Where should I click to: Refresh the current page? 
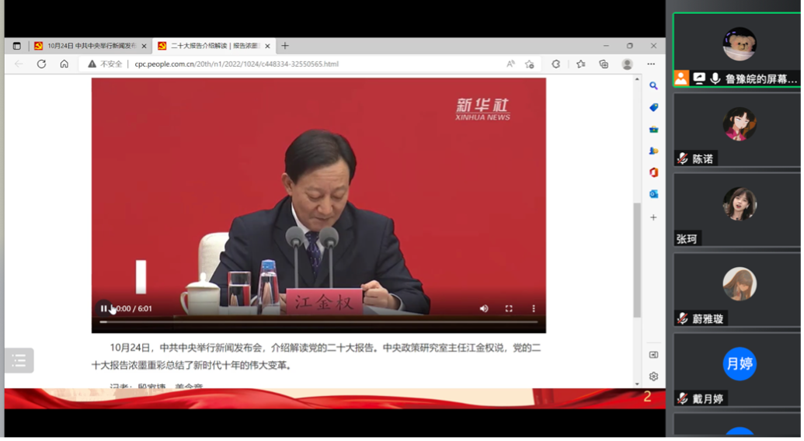tap(41, 64)
